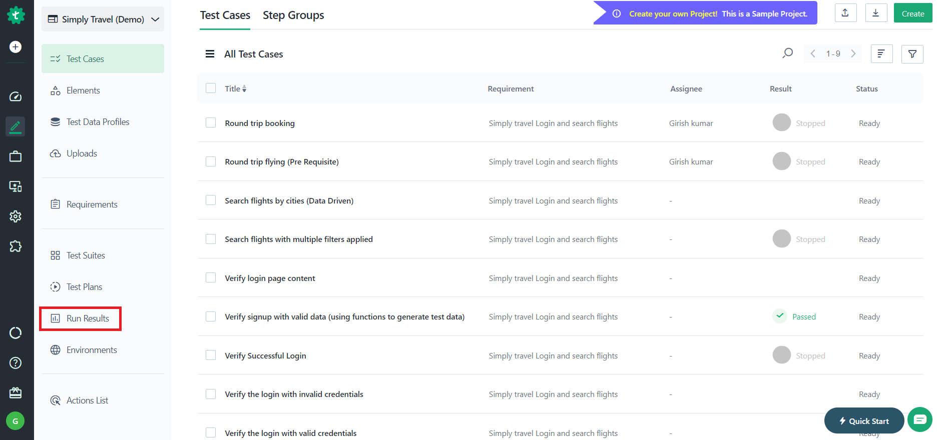Screen dimensions: 949x440
Task: Open the gift box icon in the left rail
Action: (x=16, y=392)
